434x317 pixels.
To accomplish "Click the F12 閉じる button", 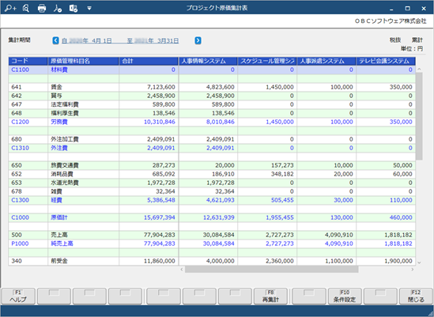I will pyautogui.click(x=416, y=296).
